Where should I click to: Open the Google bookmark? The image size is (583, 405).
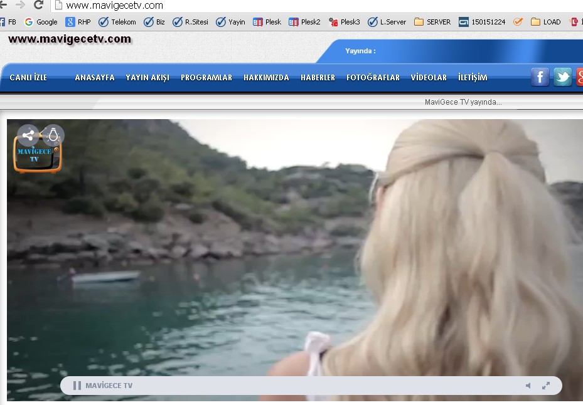point(41,22)
